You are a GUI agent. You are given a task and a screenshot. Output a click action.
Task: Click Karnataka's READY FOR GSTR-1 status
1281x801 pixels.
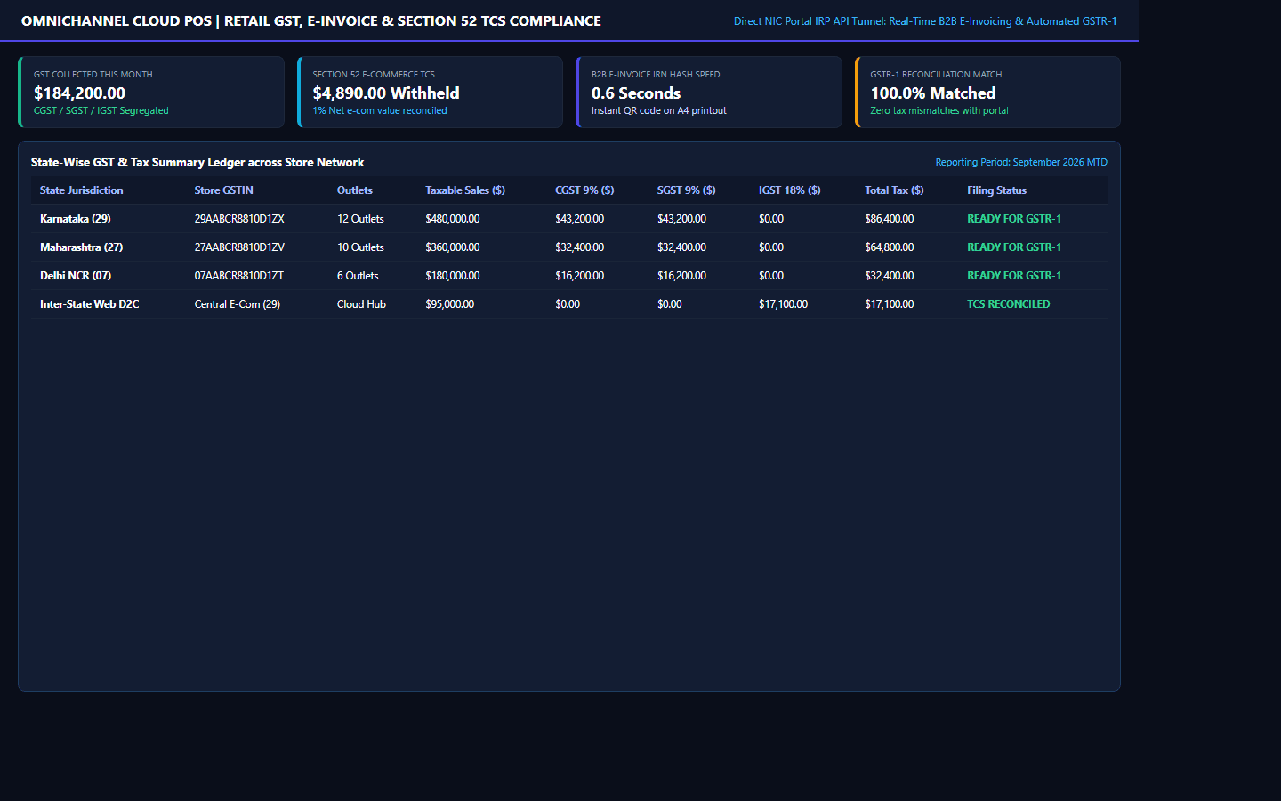pyautogui.click(x=1014, y=219)
